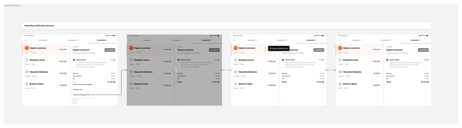
Task: Click ellipsis more button on final screen
Action: (388, 101)
